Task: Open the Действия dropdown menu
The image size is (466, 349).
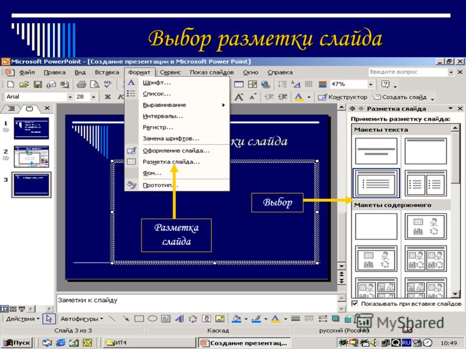Action: (23, 319)
